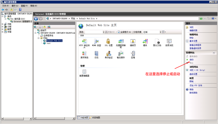Image resolution: width=218 pixels, height=124 pixels.
Task: Click Default Web Site in the address breadcrumb
Action: pyautogui.click(x=87, y=18)
